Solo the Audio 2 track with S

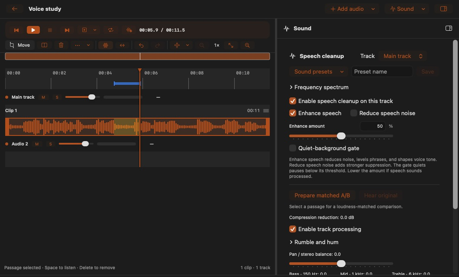coord(51,144)
